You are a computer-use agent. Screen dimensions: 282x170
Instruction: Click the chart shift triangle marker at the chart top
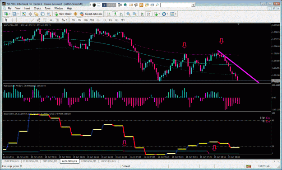pyautogui.click(x=239, y=24)
